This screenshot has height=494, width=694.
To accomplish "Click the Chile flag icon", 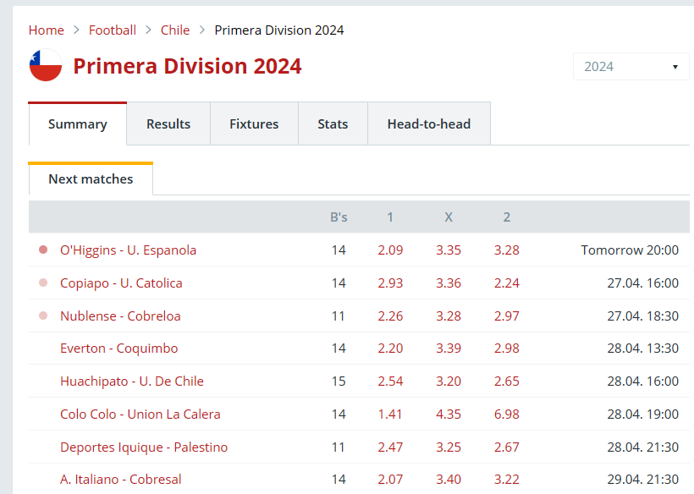I will point(46,65).
